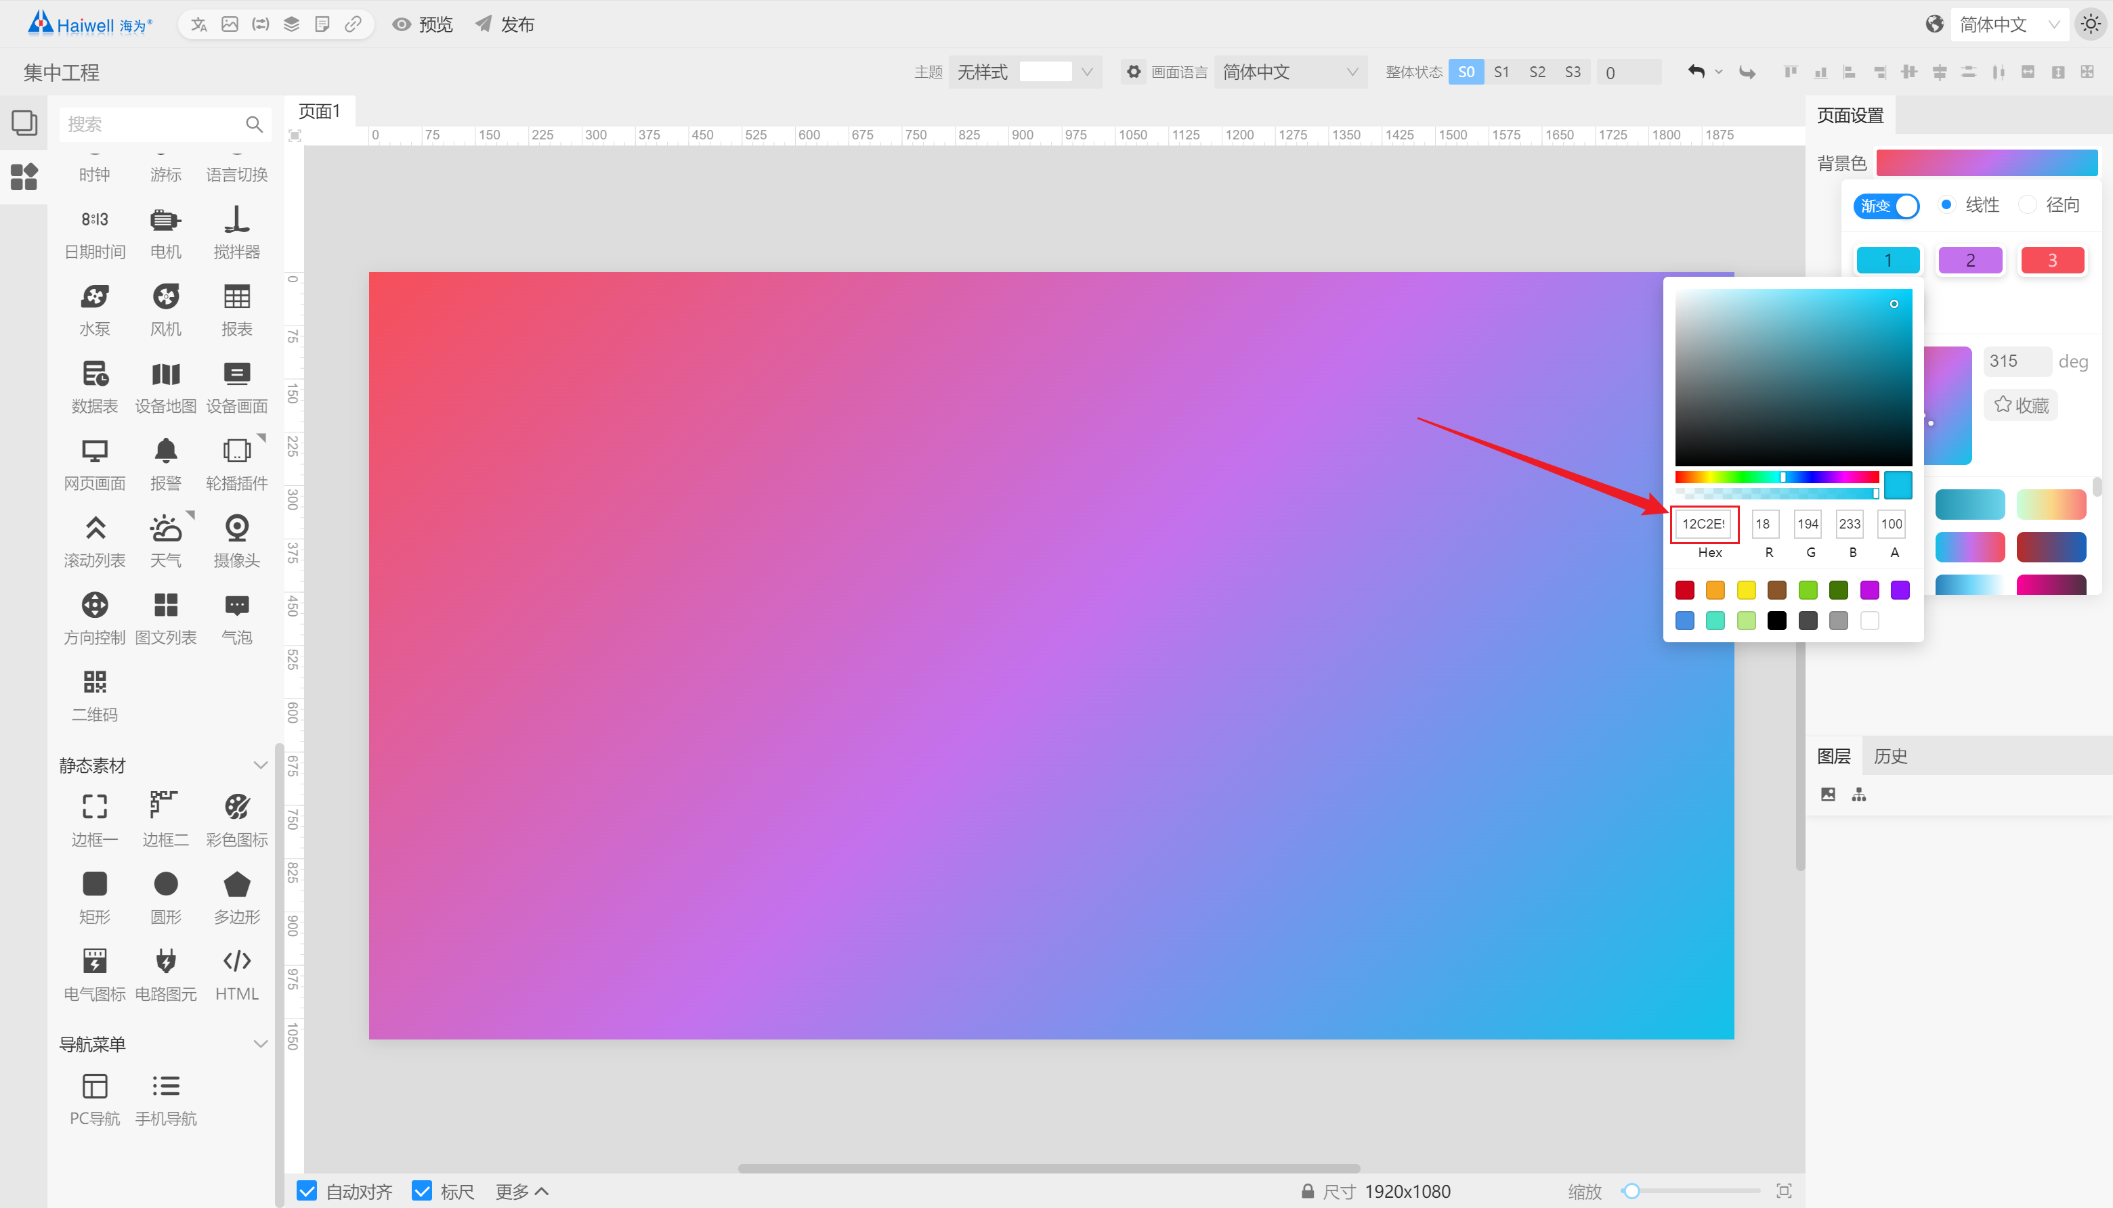
Task: Open the 画面语言 简体中文 dropdown
Action: click(x=1290, y=72)
